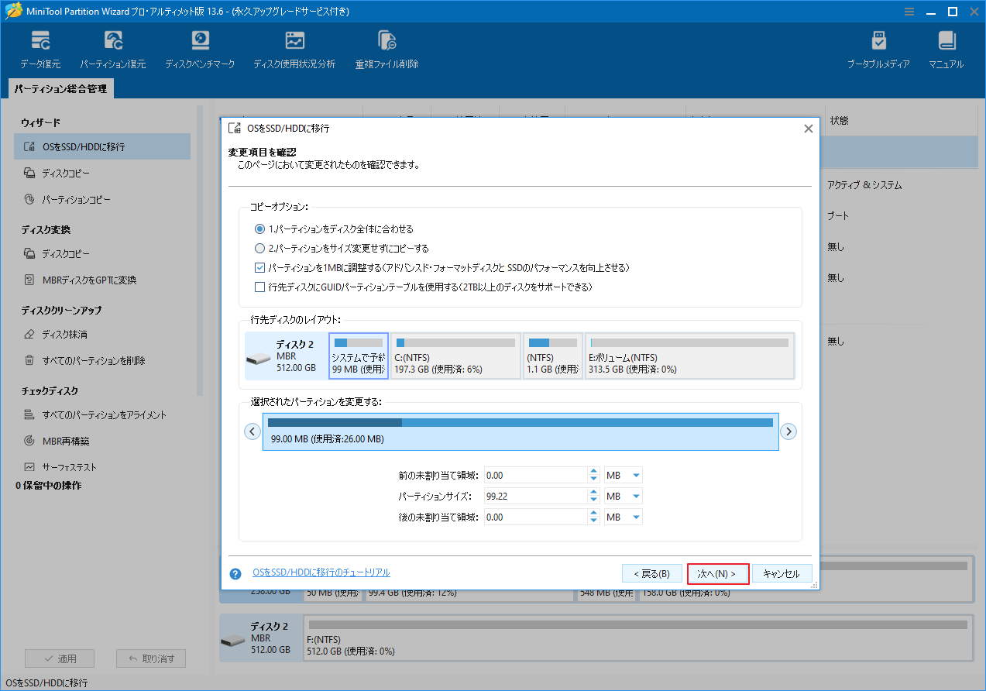Switch to the パーティション総合管理 tab
986x691 pixels.
point(60,88)
